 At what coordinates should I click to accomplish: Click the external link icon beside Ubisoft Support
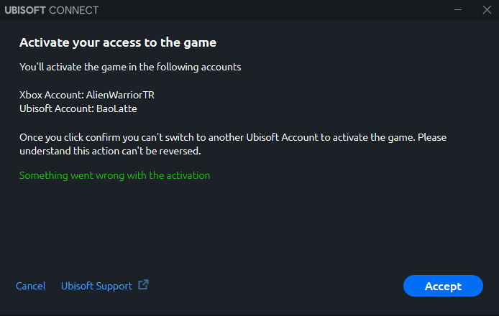(x=144, y=284)
